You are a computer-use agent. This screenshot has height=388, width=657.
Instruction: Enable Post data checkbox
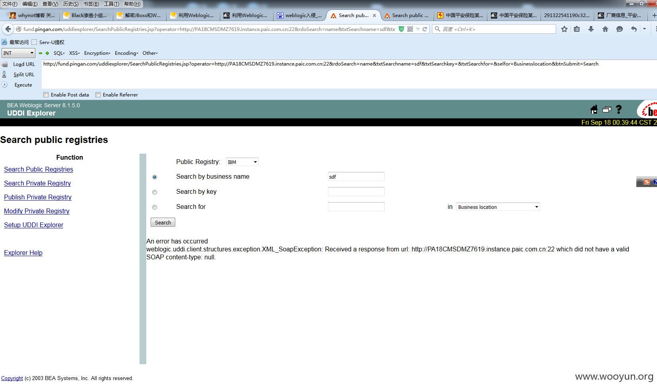[x=46, y=95]
